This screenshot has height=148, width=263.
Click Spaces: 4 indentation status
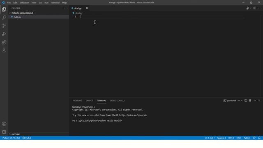[x=221, y=138]
